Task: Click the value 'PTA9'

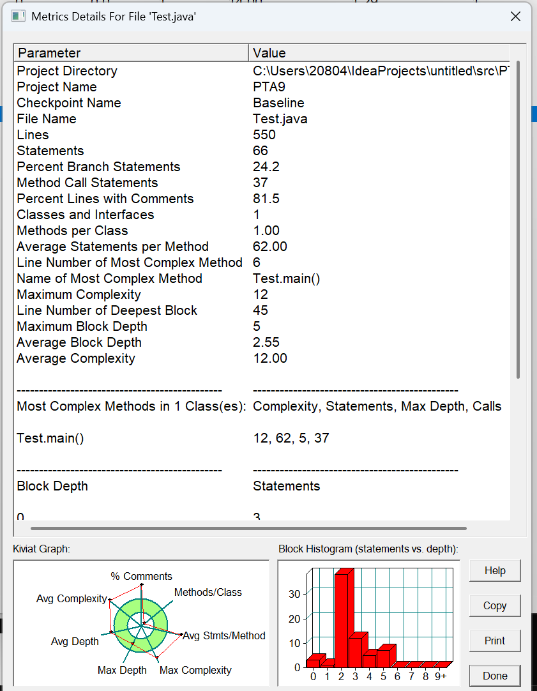Action: (269, 87)
